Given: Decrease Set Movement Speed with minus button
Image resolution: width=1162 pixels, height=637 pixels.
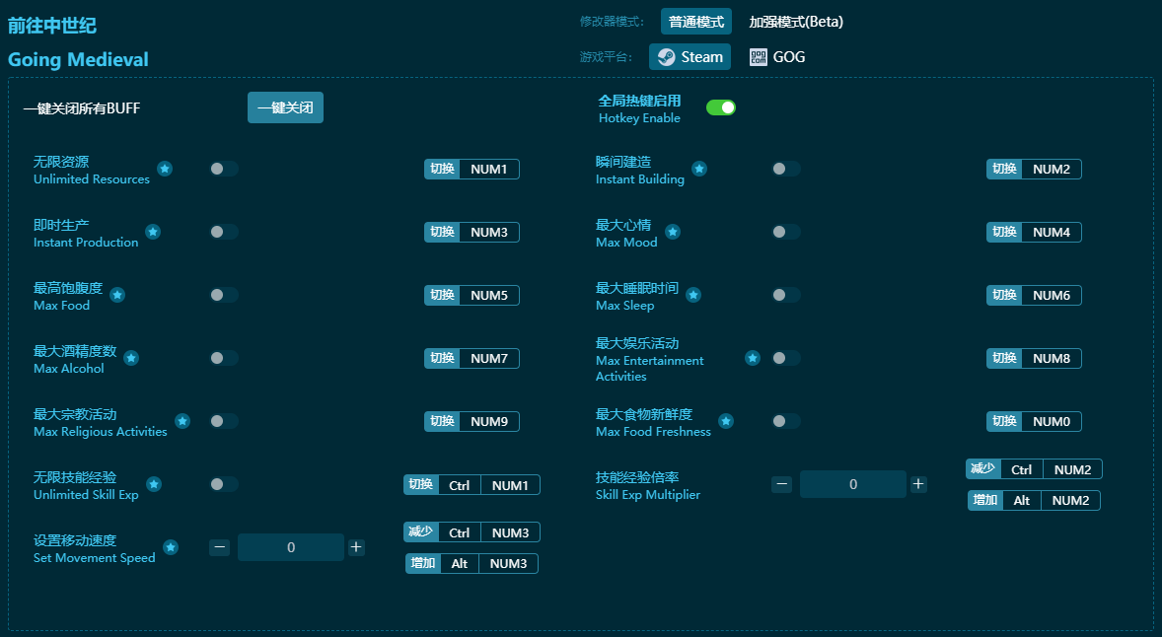Looking at the screenshot, I should click(x=219, y=547).
